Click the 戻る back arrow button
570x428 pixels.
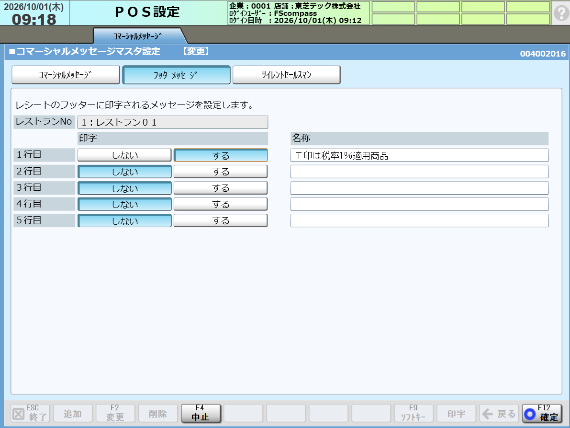coord(499,414)
